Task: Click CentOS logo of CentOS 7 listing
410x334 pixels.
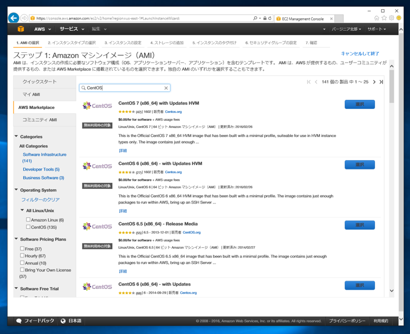Action: coord(97,106)
